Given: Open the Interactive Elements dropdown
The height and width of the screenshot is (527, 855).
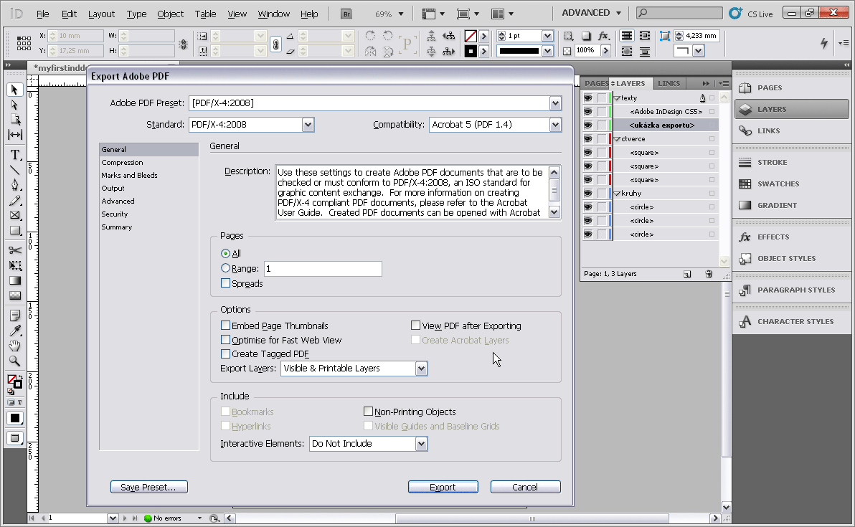Looking at the screenshot, I should [x=421, y=444].
